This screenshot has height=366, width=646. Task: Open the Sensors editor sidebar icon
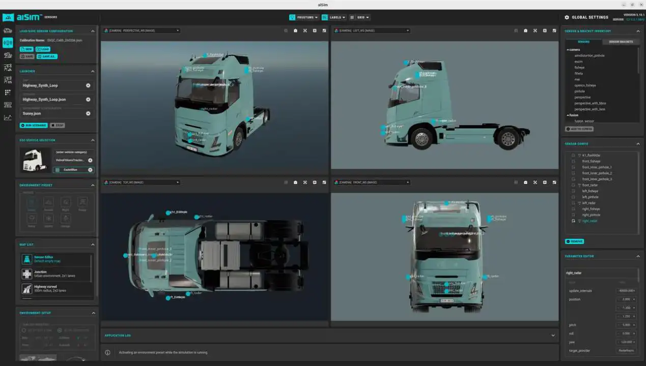[8, 43]
